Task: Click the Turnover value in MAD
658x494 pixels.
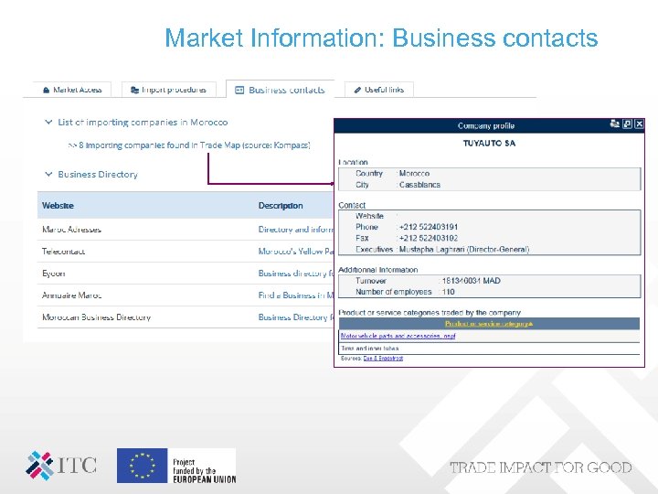Action: coord(472,281)
